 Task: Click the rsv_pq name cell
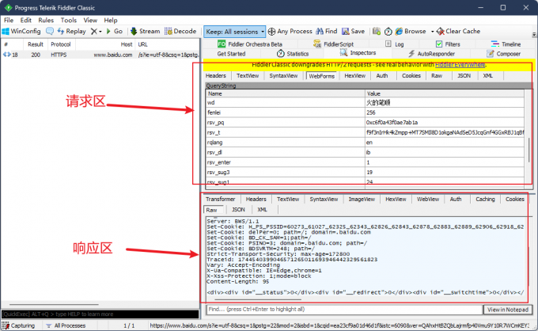tap(286, 123)
